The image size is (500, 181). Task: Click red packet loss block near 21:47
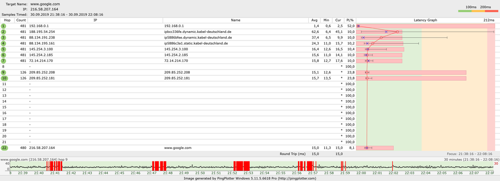coord(159,166)
